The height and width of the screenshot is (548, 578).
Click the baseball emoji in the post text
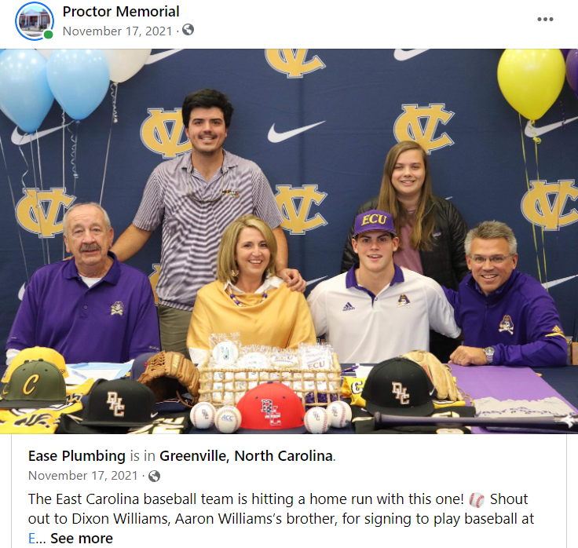tap(476, 500)
